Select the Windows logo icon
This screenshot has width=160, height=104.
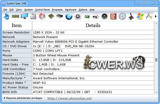(140, 16)
